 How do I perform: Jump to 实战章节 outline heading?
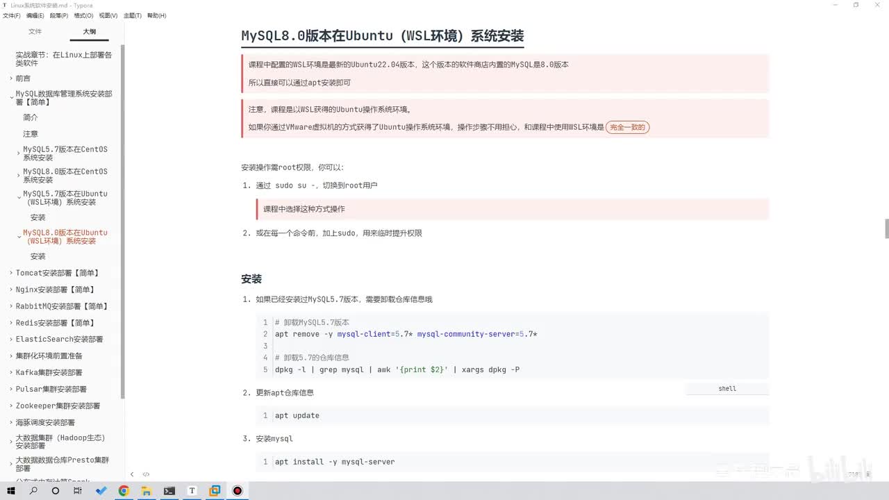click(63, 58)
